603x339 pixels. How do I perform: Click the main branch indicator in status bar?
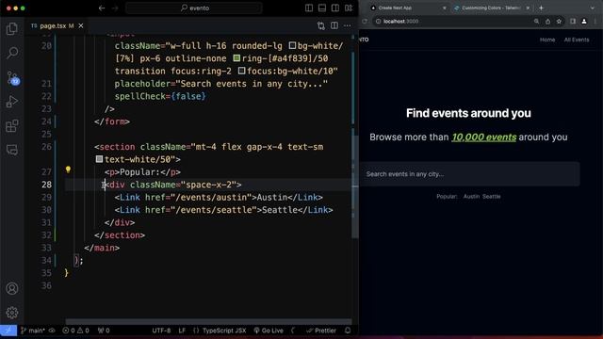(x=33, y=331)
